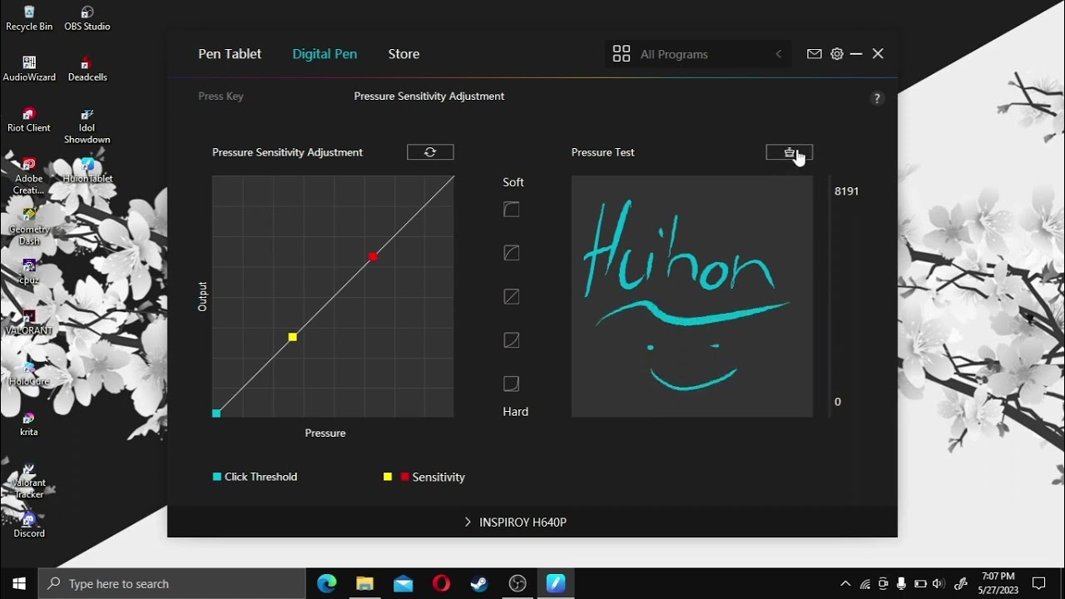Viewport: 1065px width, 599px height.
Task: Select the HuionTablet desktop shortcut
Action: 87,171
